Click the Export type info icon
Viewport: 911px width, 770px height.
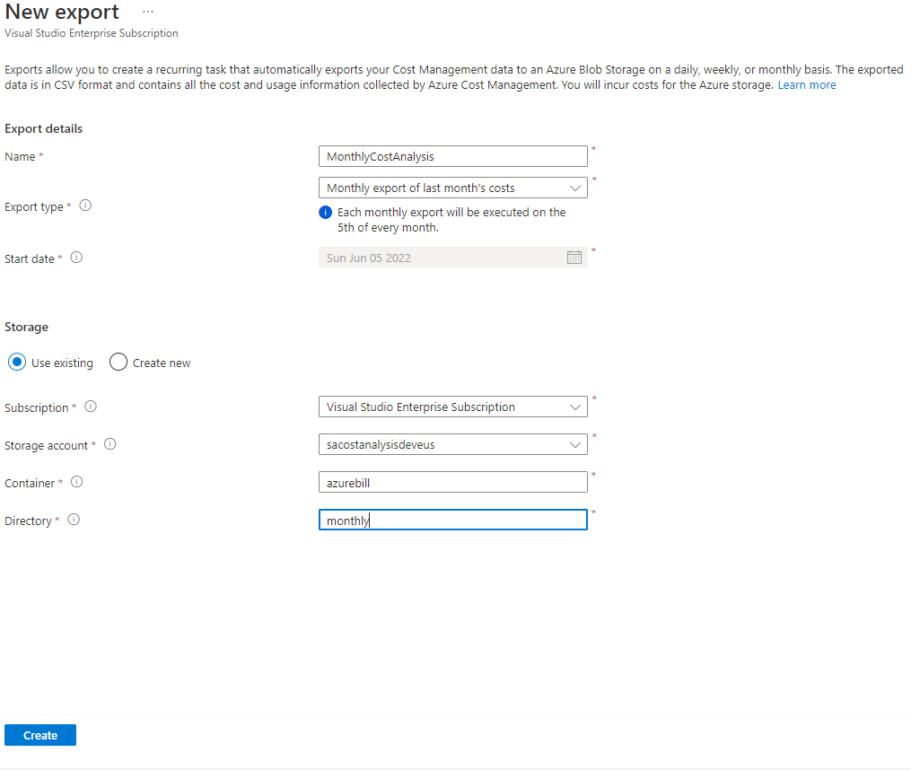coord(85,206)
